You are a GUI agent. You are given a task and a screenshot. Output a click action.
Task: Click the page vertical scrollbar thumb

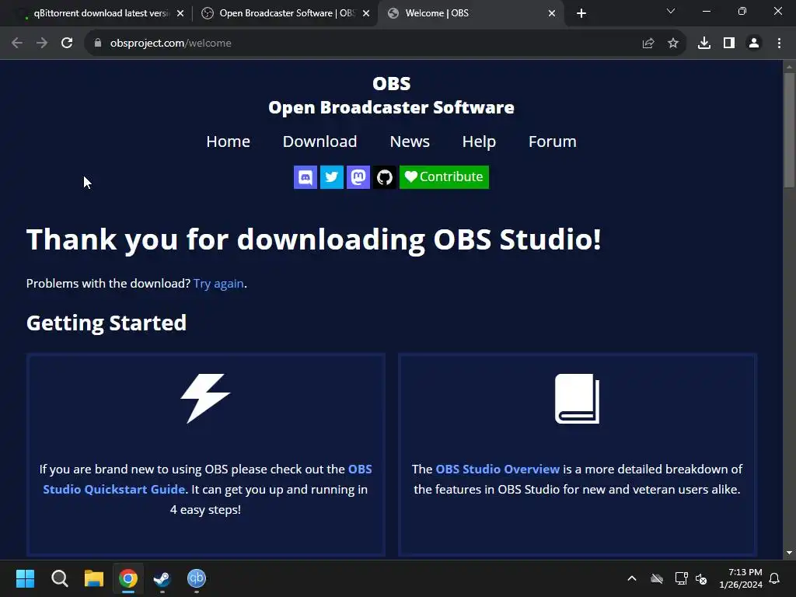(x=789, y=131)
